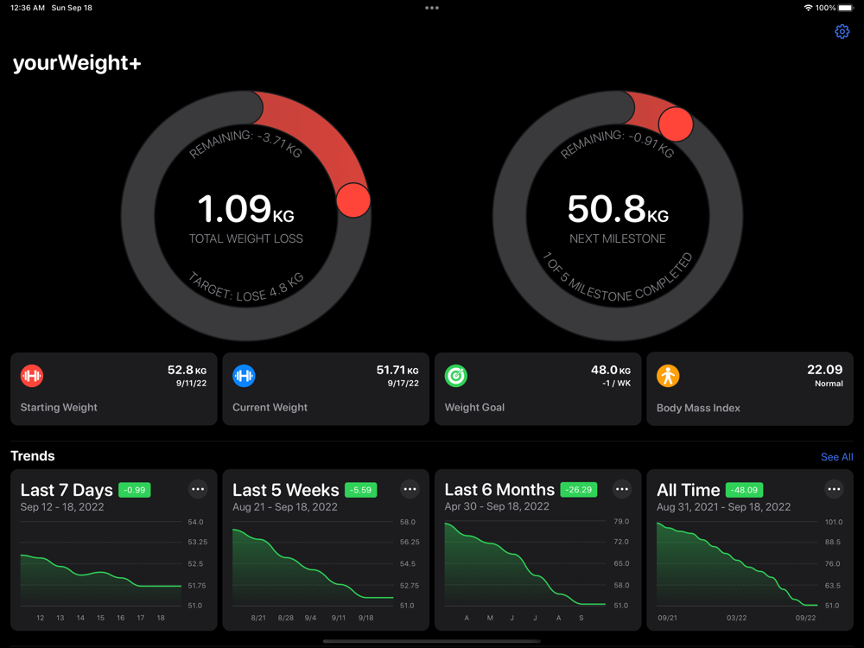Open settings via the gear icon
864x648 pixels.
point(842,31)
